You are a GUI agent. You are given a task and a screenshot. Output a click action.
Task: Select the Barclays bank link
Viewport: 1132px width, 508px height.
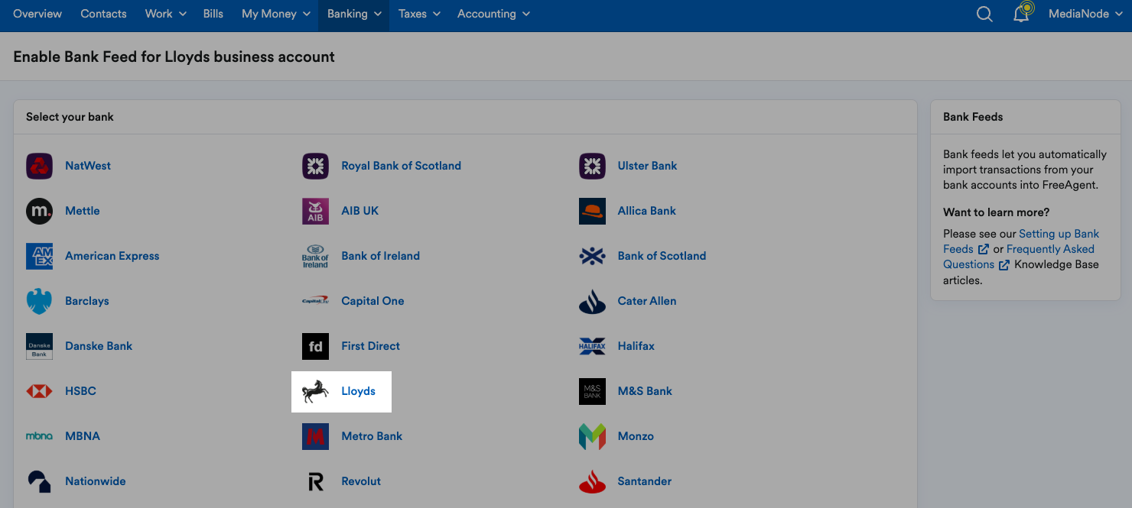tap(87, 301)
